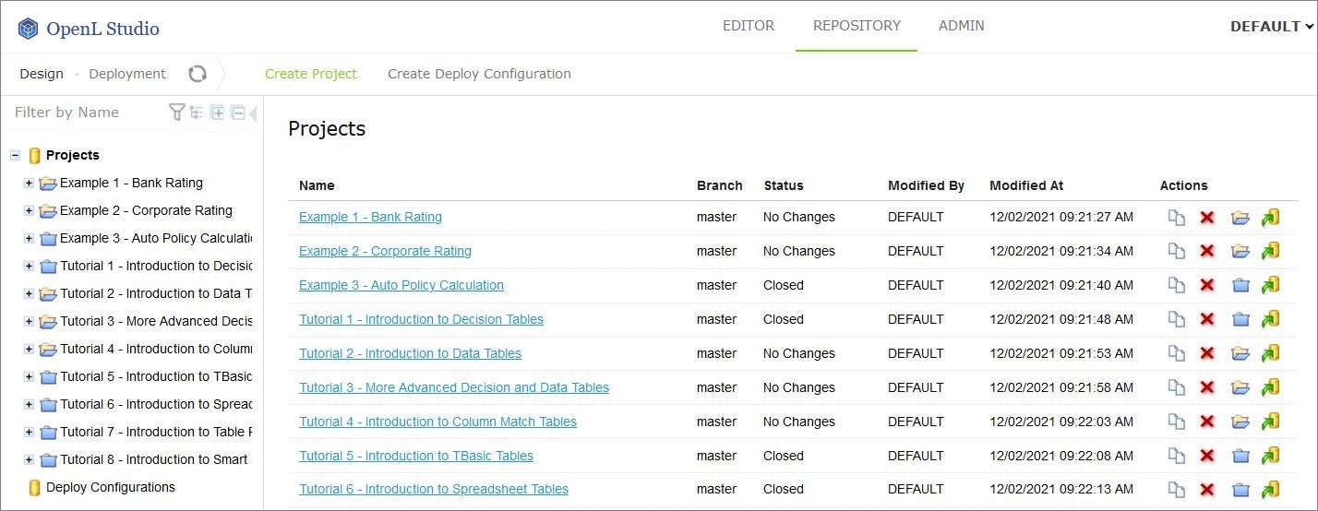The width and height of the screenshot is (1318, 511).
Task: Delete the Tutorial 5 project
Action: tap(1206, 456)
